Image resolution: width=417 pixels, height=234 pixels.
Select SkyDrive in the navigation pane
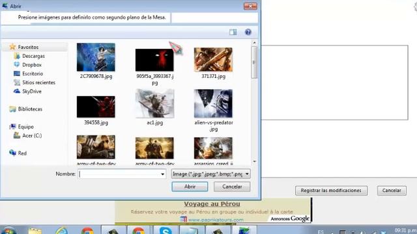32,91
